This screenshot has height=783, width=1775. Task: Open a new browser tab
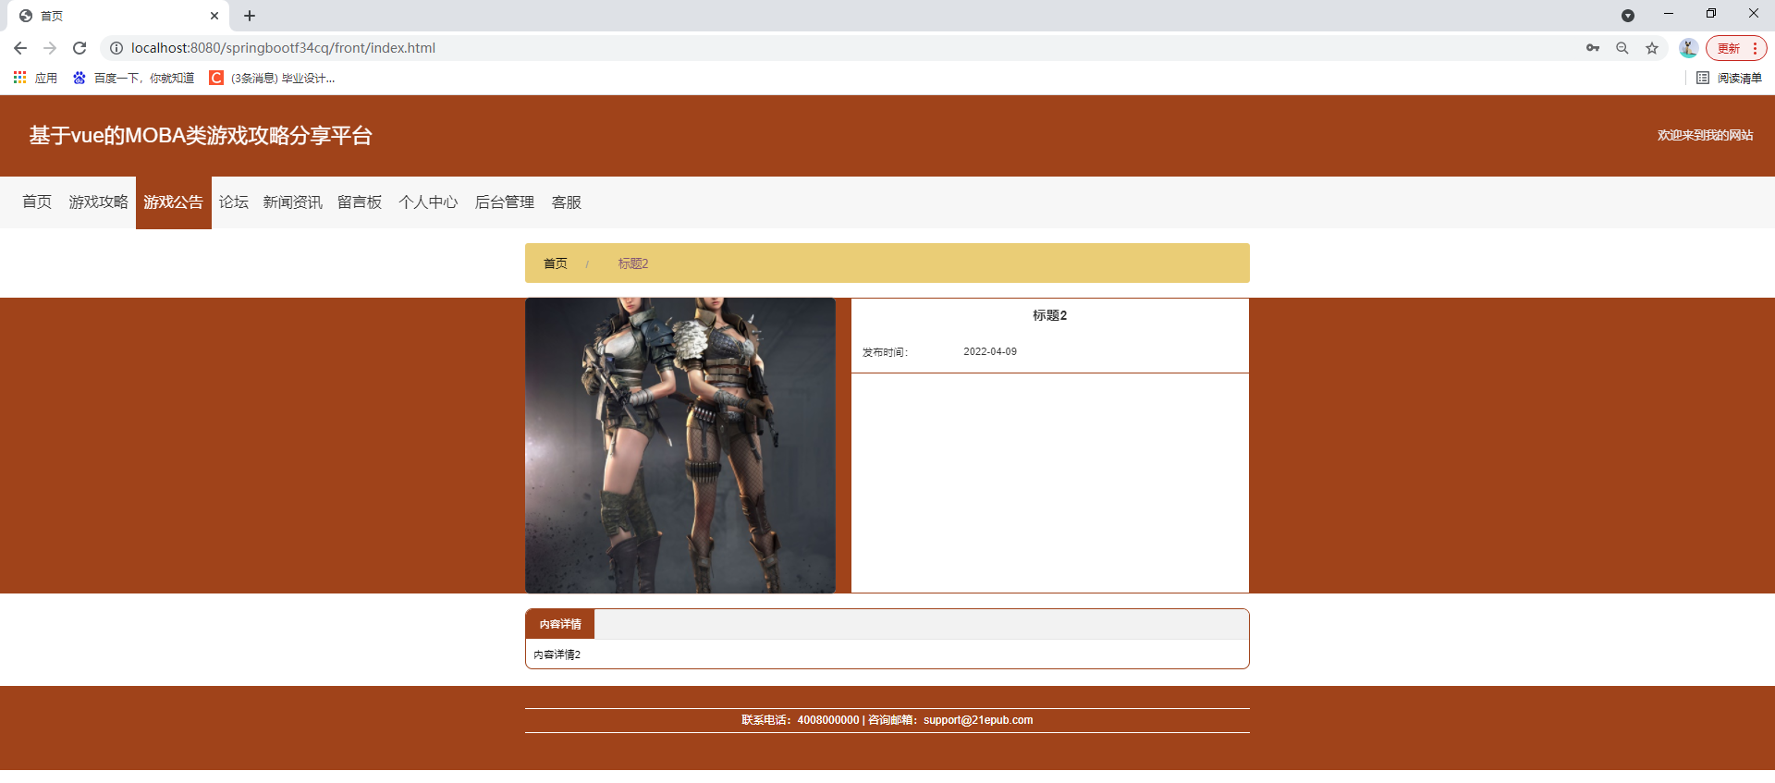coord(250,16)
